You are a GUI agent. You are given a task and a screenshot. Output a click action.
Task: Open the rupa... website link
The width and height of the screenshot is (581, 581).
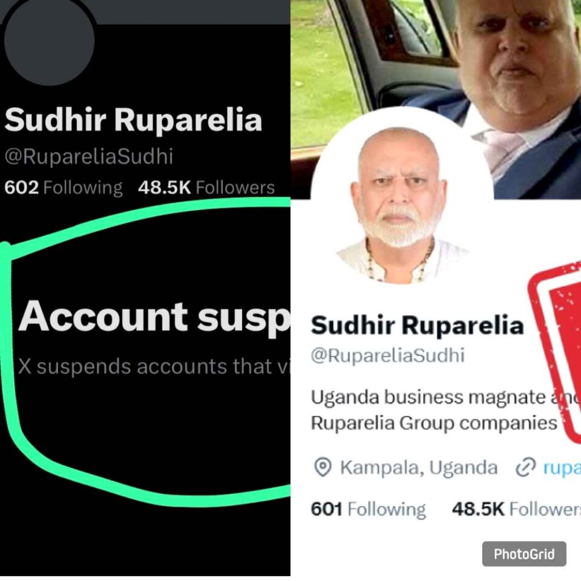[x=562, y=468]
